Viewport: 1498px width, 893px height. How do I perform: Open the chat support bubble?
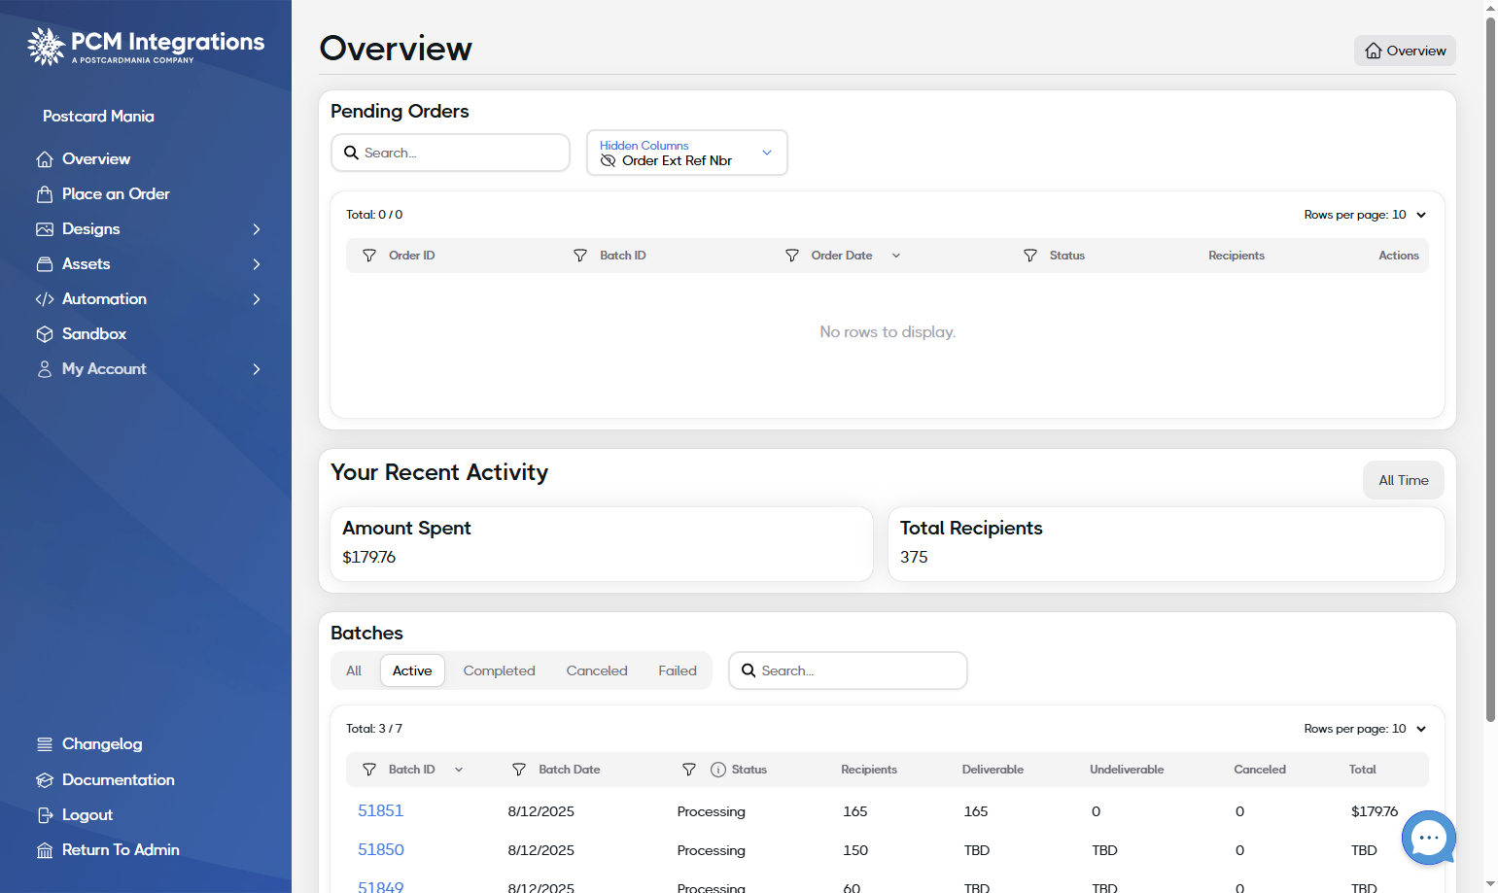[1428, 837]
